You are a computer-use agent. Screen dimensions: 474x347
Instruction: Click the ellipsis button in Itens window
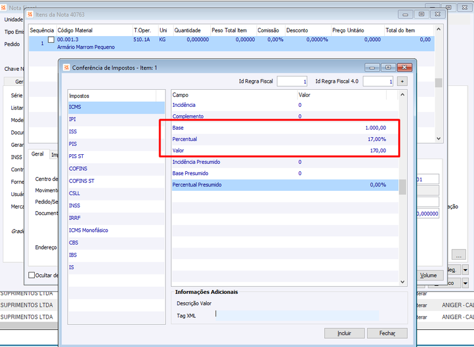pyautogui.click(x=459, y=255)
